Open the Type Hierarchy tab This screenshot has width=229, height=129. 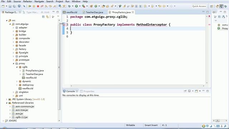30,12
